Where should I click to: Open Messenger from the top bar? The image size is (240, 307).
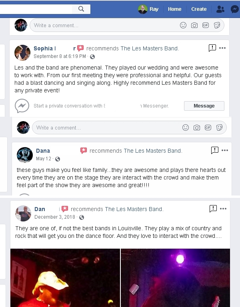[x=235, y=9]
